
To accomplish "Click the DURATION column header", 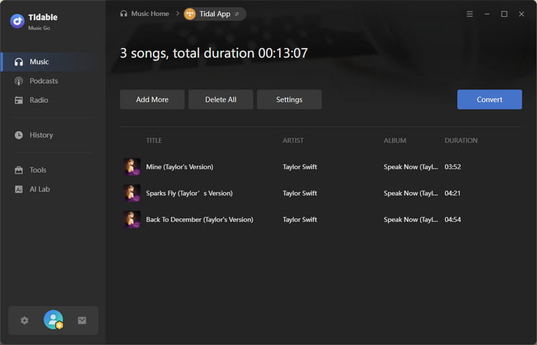I will click(x=461, y=140).
